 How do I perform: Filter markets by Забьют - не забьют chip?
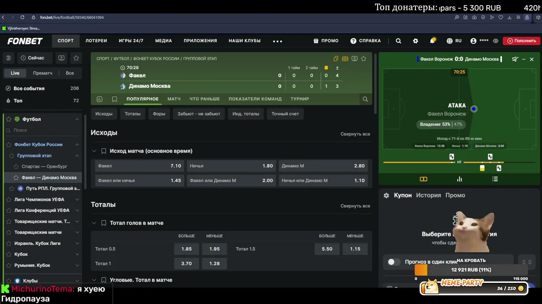pyautogui.click(x=199, y=114)
